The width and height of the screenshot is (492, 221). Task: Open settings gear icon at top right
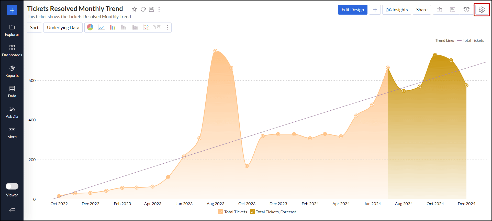click(x=482, y=10)
